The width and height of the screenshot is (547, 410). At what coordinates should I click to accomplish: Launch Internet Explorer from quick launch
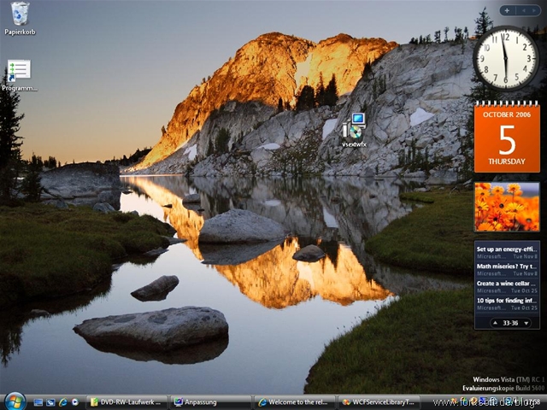point(63,402)
